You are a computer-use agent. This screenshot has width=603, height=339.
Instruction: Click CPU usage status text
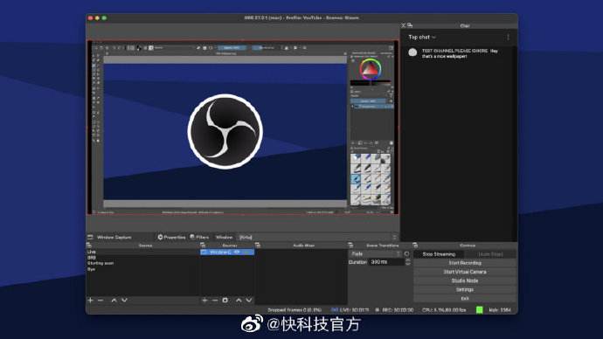click(x=444, y=310)
